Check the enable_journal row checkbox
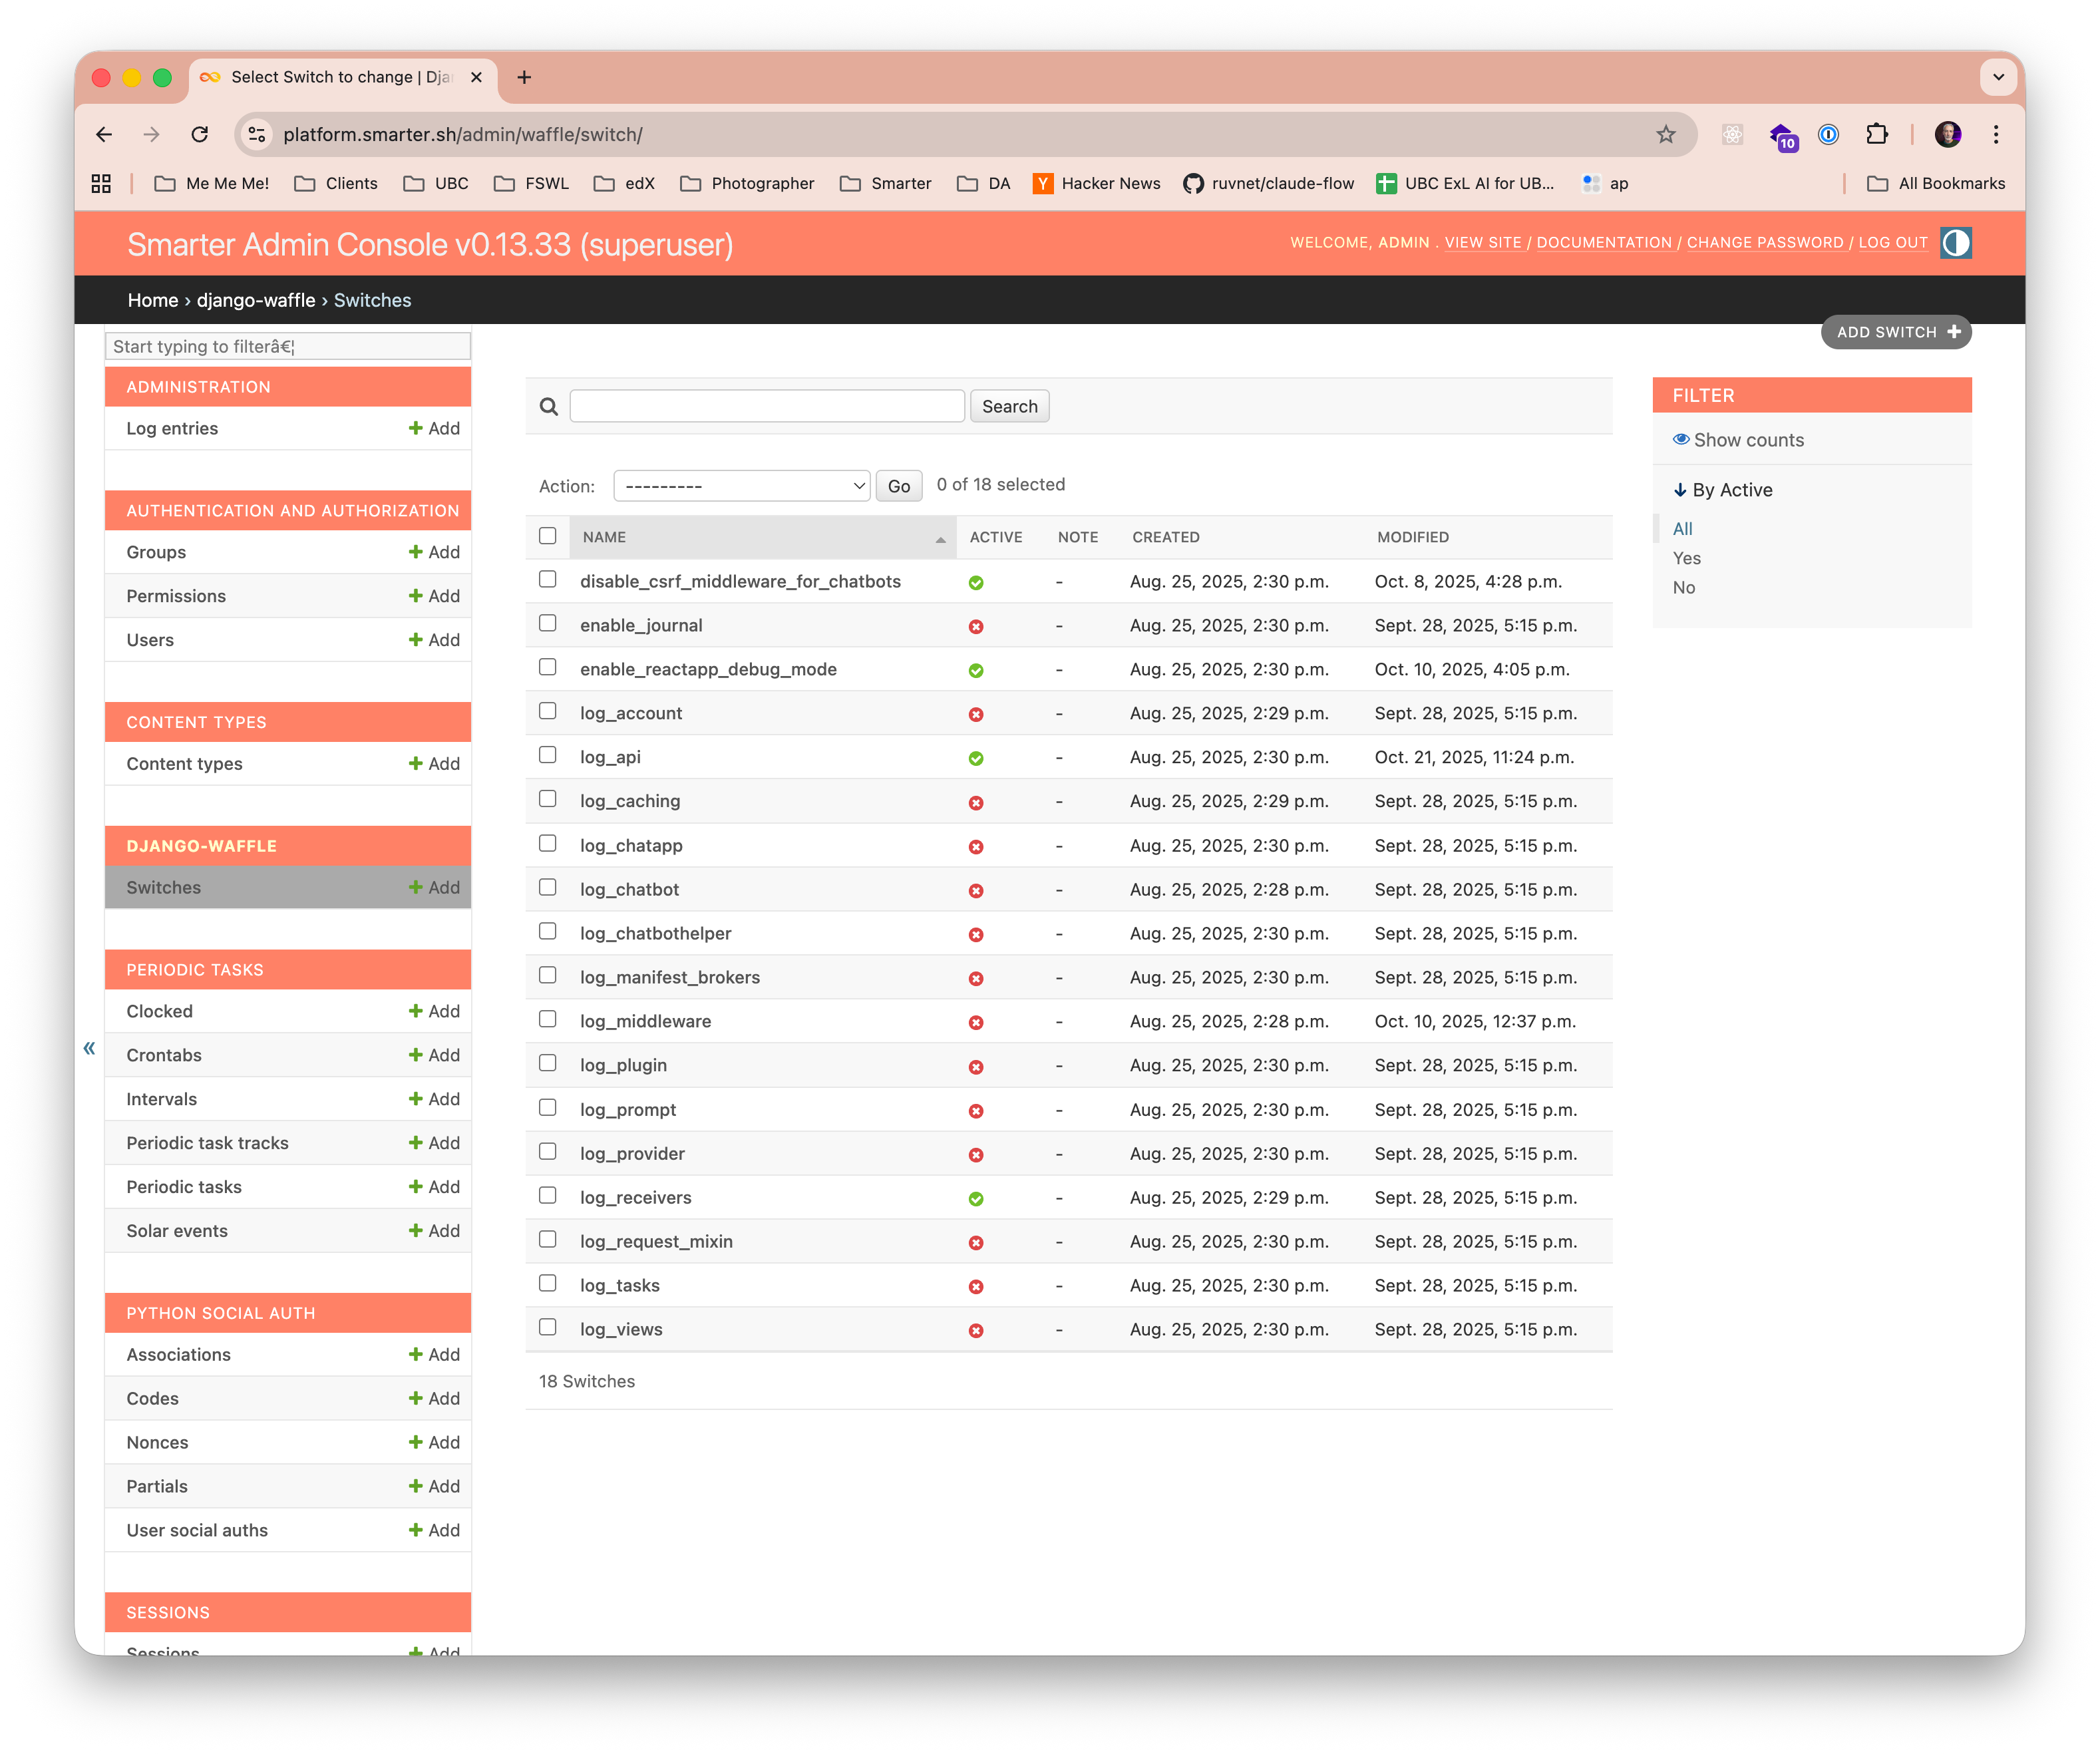The image size is (2100, 1754). [547, 623]
